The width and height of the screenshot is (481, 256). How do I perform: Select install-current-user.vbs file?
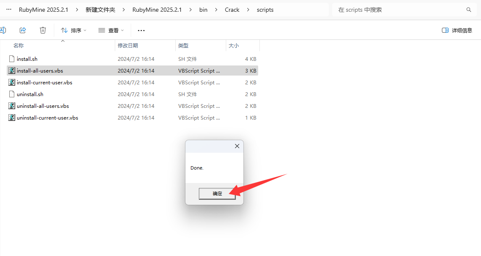coord(132,82)
